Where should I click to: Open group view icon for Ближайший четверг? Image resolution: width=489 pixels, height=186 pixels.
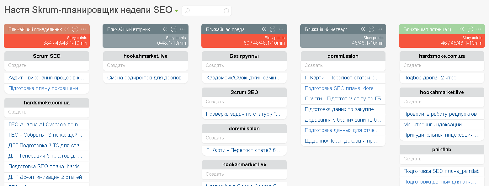371,29
